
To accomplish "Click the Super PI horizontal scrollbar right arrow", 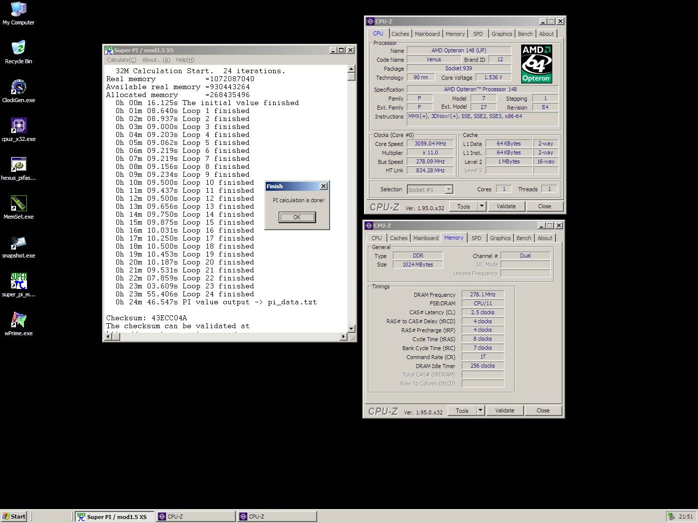I will point(343,337).
